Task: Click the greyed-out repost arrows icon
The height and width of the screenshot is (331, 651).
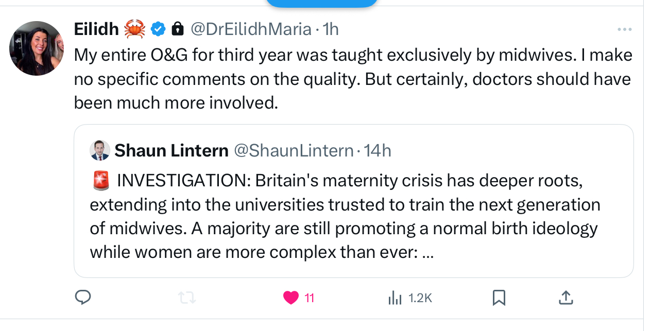Action: (187, 297)
